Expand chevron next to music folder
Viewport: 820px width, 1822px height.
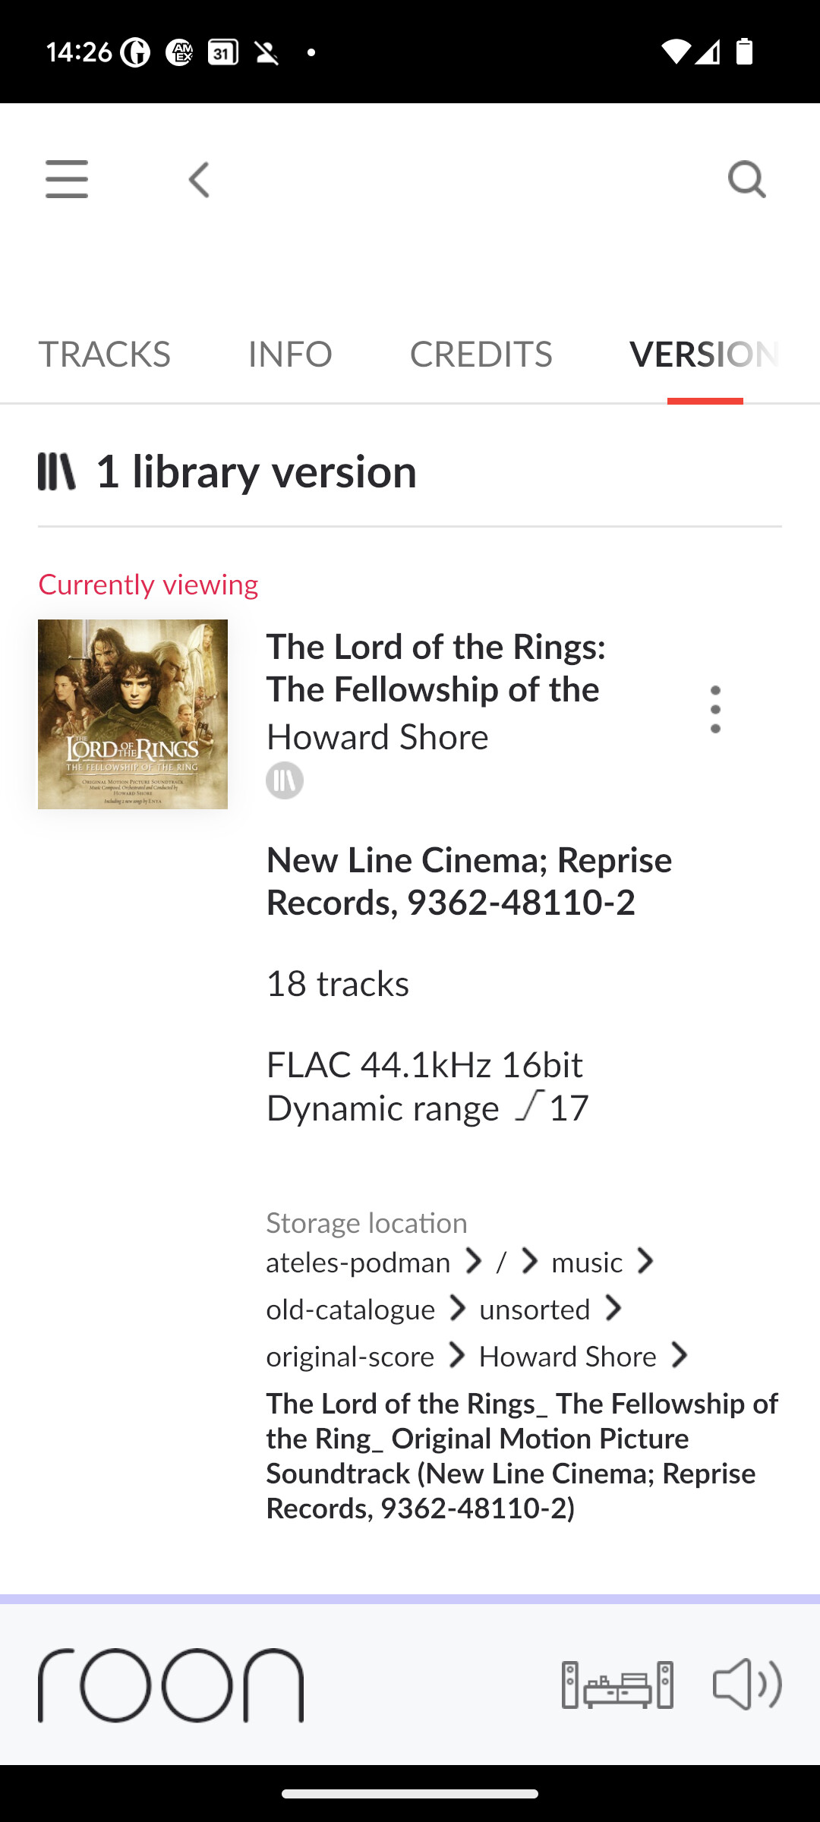[x=646, y=1262]
